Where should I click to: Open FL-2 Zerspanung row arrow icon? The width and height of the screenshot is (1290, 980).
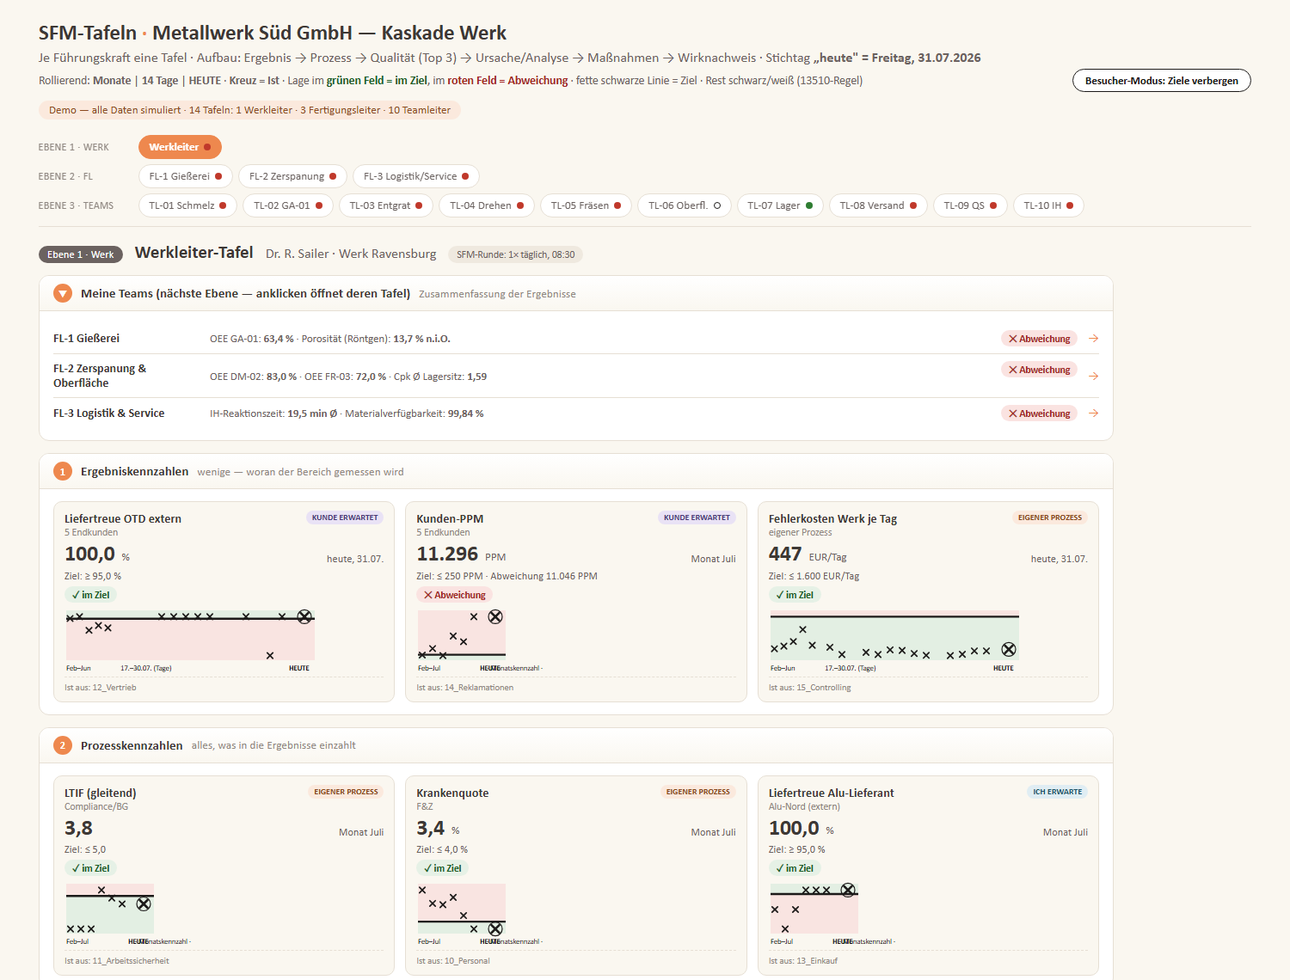tap(1093, 377)
